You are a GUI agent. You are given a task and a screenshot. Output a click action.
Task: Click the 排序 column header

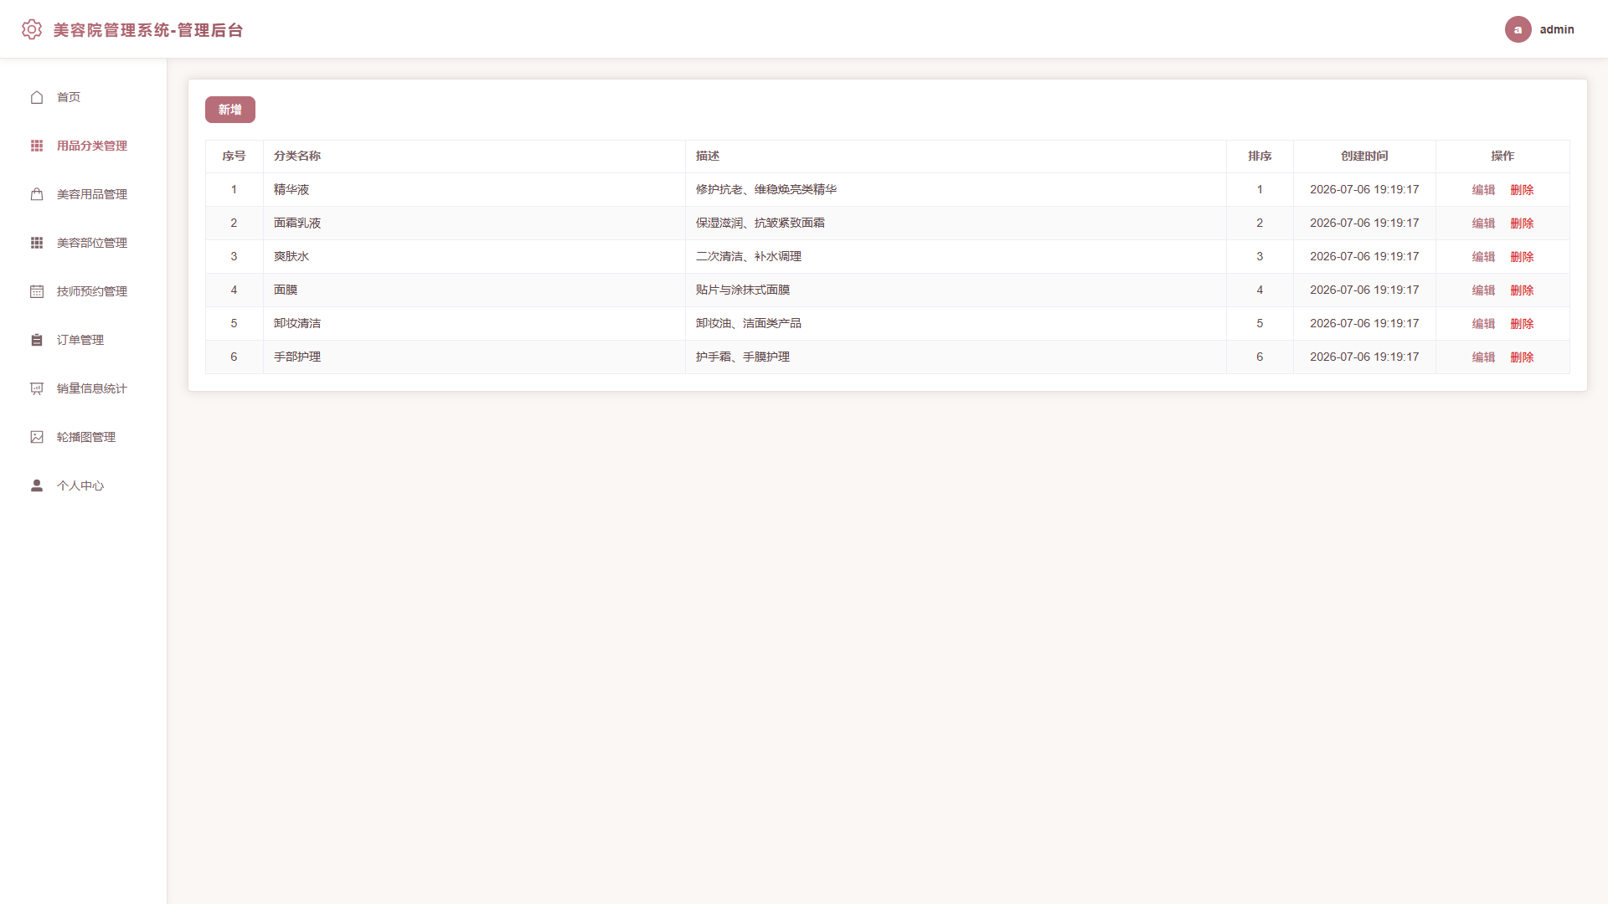point(1260,157)
